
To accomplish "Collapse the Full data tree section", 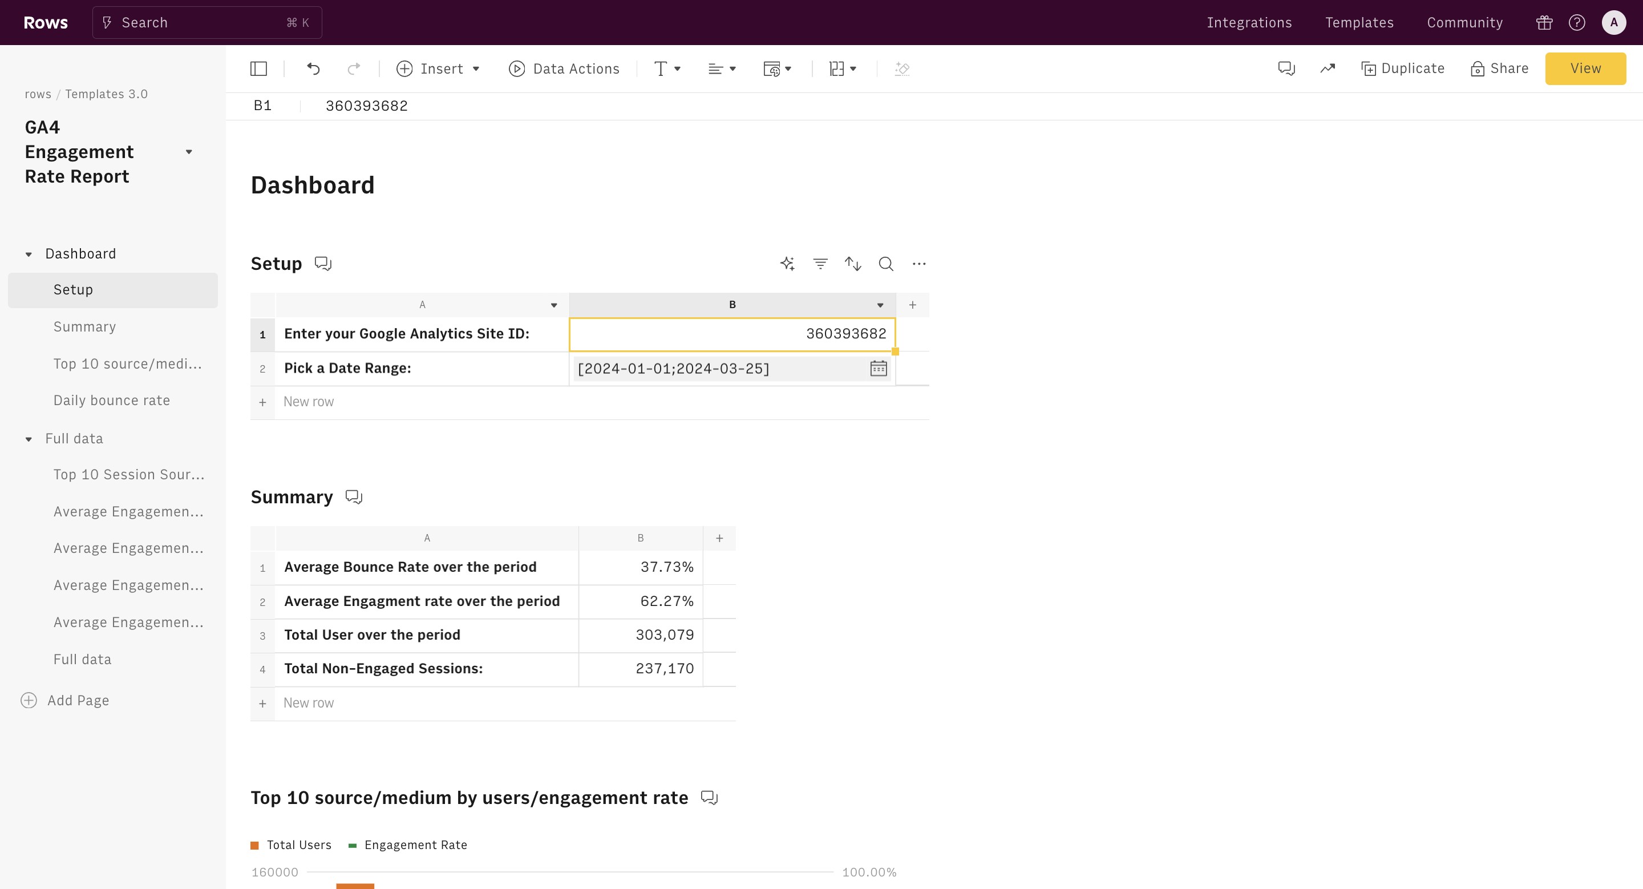I will (29, 439).
